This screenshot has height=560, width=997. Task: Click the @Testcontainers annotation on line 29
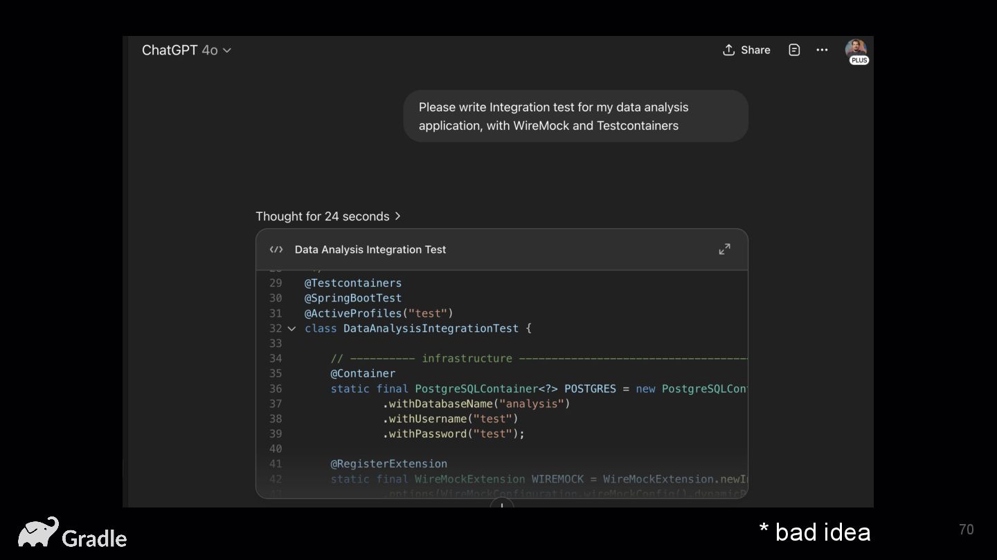(x=353, y=283)
